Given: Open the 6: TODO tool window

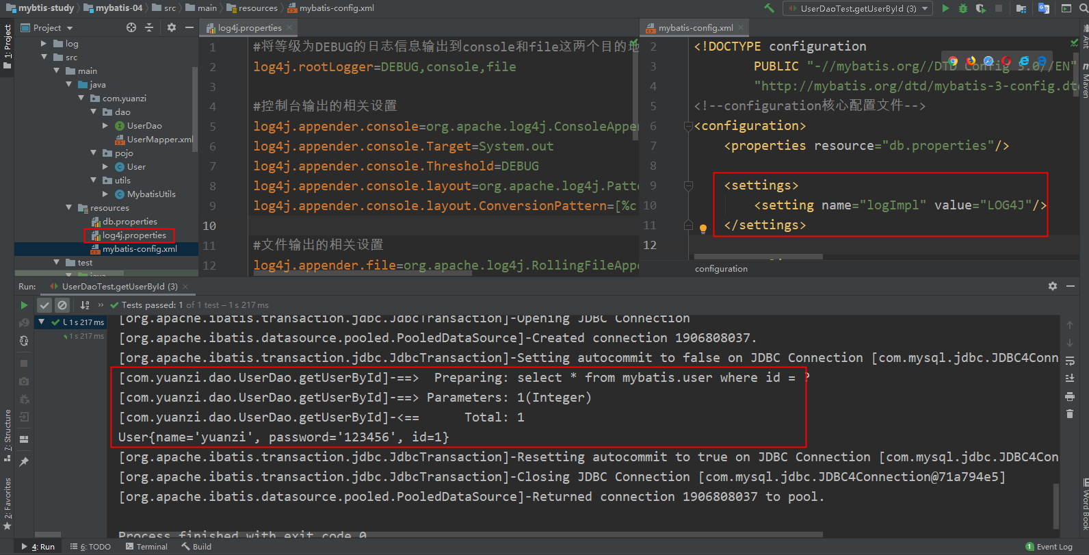Looking at the screenshot, I should [90, 546].
